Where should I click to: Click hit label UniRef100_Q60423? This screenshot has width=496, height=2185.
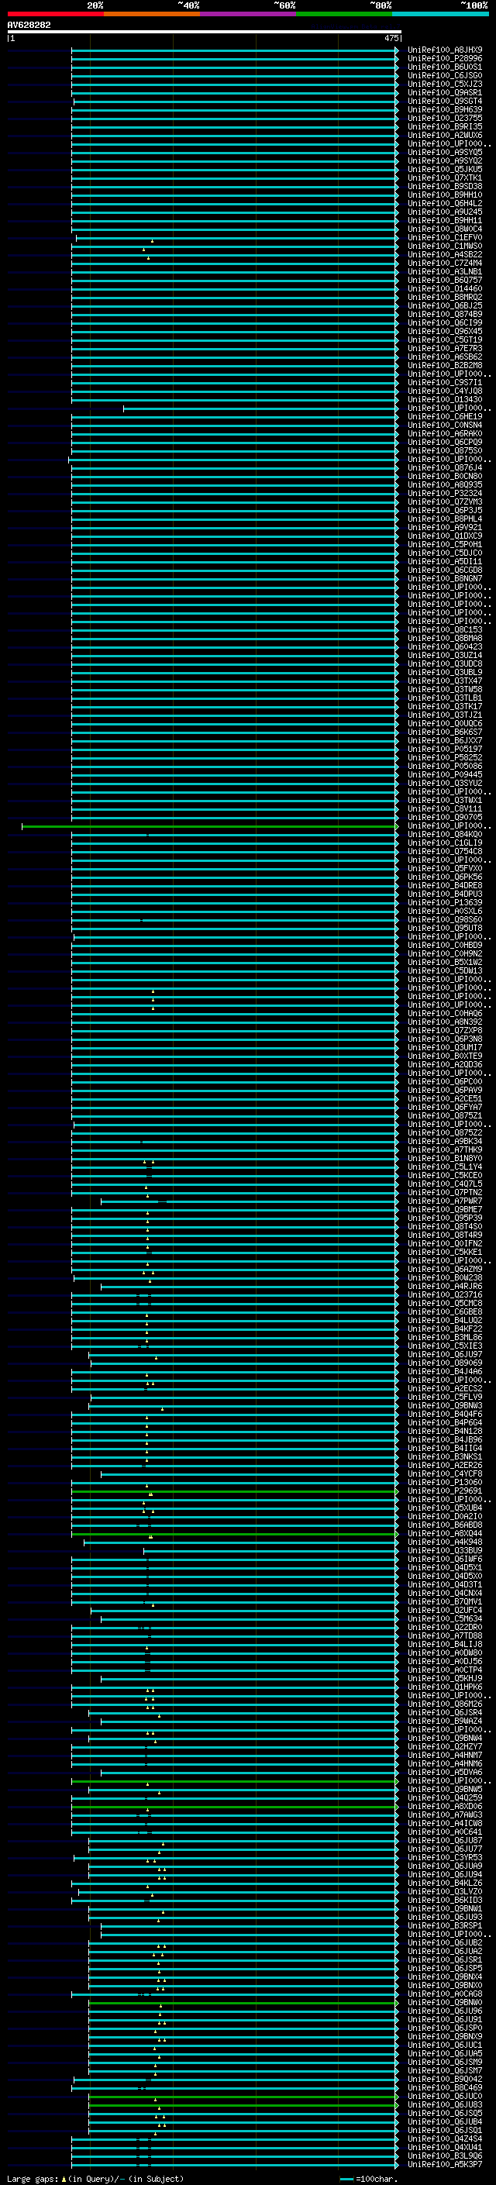[445, 646]
